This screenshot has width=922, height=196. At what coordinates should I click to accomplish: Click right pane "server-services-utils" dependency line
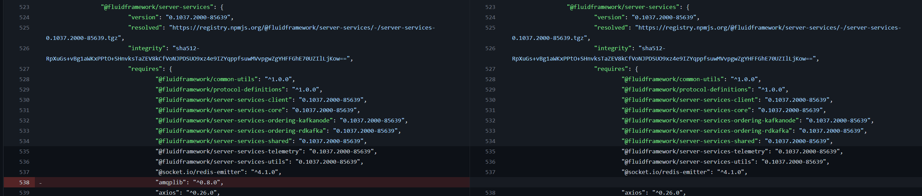tap(726, 162)
